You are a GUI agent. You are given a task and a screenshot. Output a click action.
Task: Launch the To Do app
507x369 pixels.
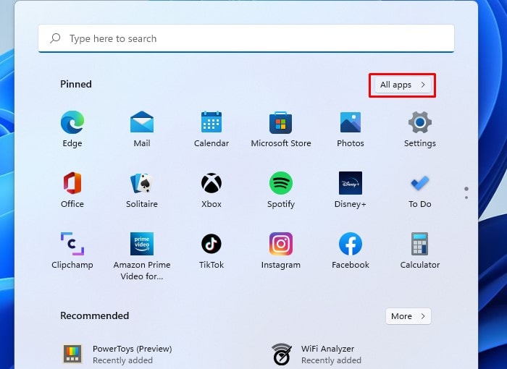click(x=419, y=190)
